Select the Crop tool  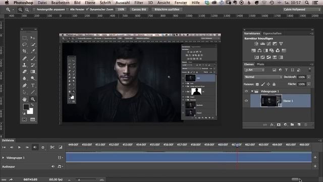click(25, 51)
